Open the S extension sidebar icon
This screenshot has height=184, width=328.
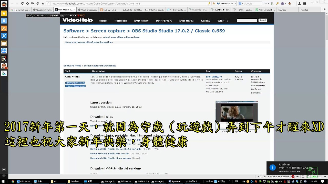[x=4, y=59]
